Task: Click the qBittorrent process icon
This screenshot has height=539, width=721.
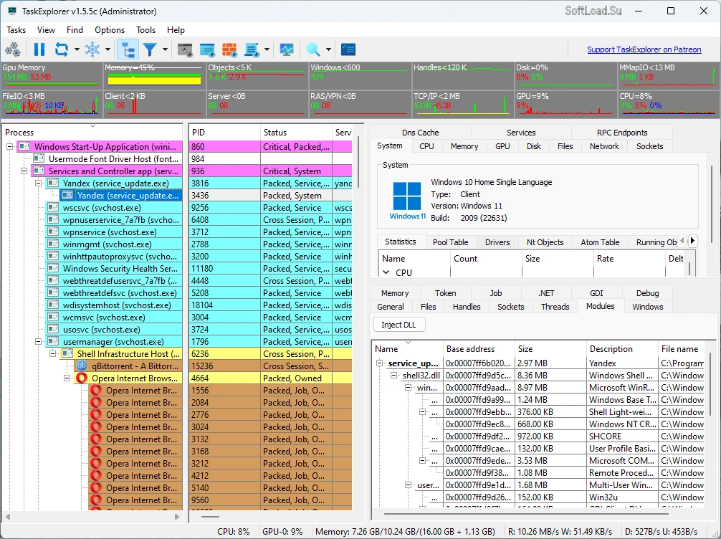Action: [x=82, y=366]
